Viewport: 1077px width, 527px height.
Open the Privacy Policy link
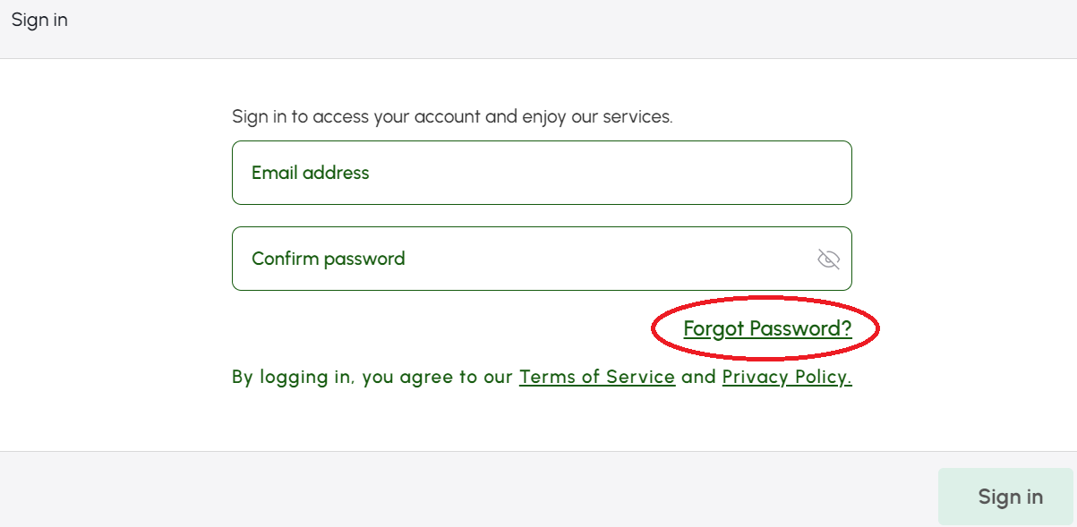click(787, 377)
